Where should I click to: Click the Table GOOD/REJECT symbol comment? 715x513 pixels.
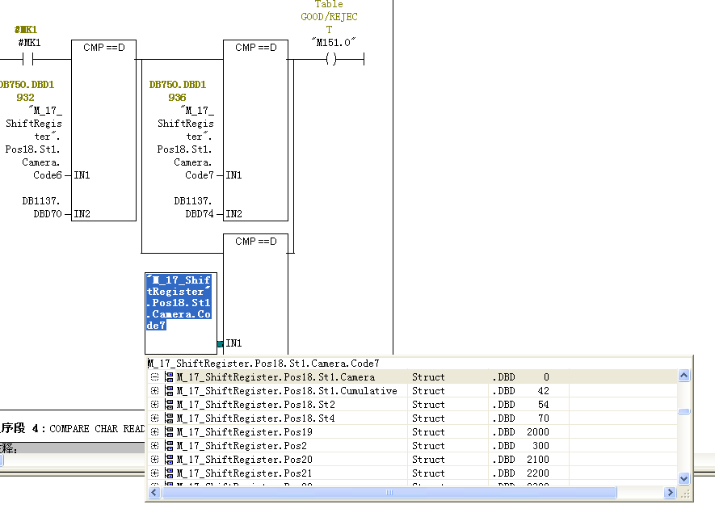tap(329, 17)
